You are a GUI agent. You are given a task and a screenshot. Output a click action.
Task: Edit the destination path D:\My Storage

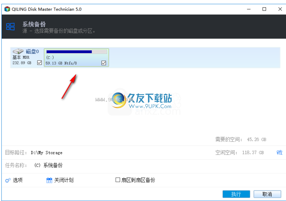tap(47, 152)
